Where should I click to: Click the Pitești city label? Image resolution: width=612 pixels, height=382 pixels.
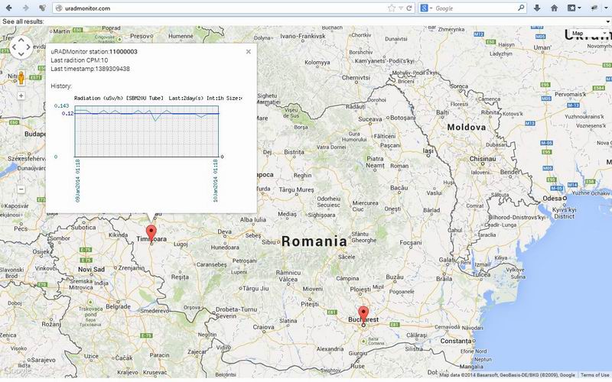310,304
